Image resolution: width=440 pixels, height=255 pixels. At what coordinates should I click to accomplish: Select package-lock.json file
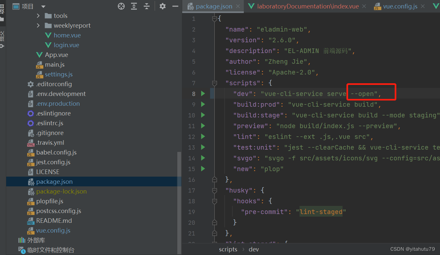click(x=61, y=191)
